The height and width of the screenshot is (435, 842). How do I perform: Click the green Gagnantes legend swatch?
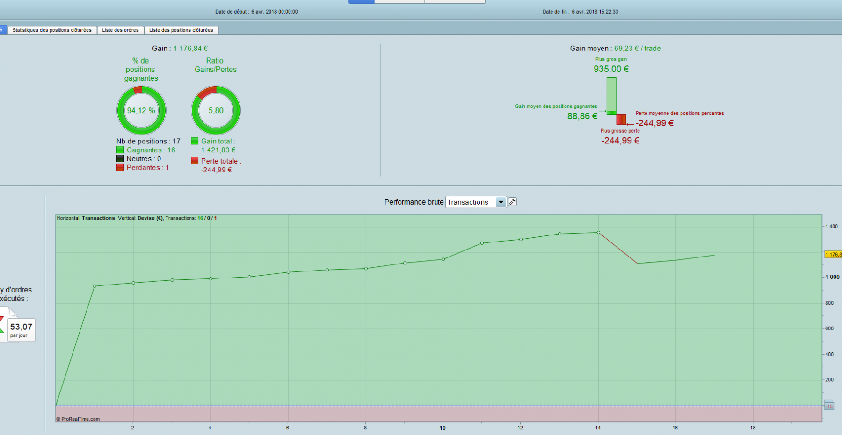(x=120, y=150)
